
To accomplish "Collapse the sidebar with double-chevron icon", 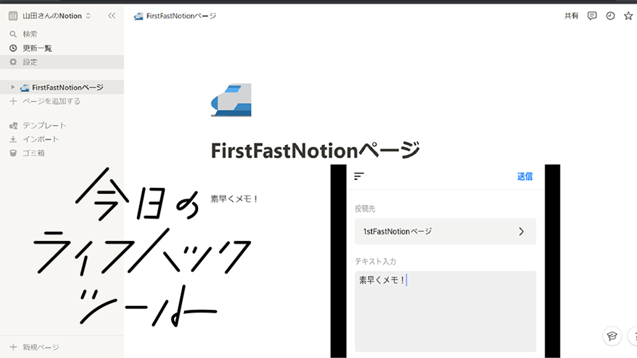I will click(111, 16).
